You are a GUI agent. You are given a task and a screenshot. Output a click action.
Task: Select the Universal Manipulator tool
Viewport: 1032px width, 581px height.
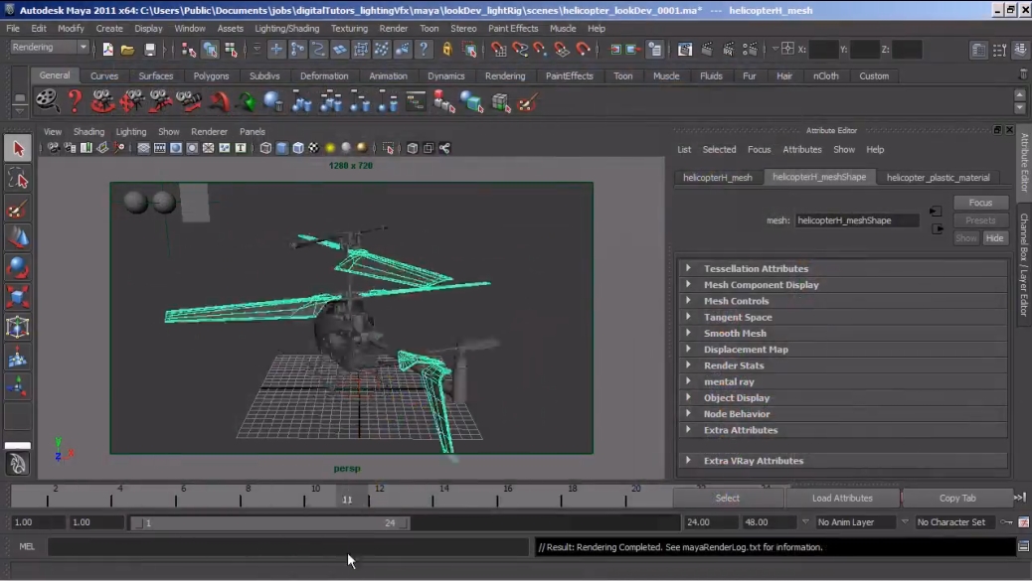click(18, 327)
